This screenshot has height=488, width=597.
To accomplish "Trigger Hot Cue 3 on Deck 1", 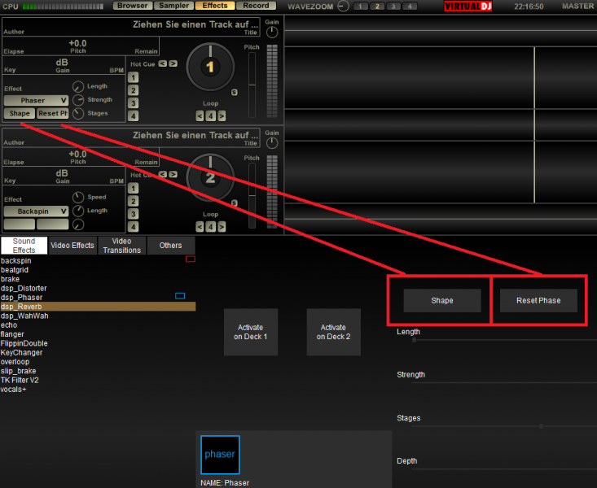I will [x=133, y=103].
